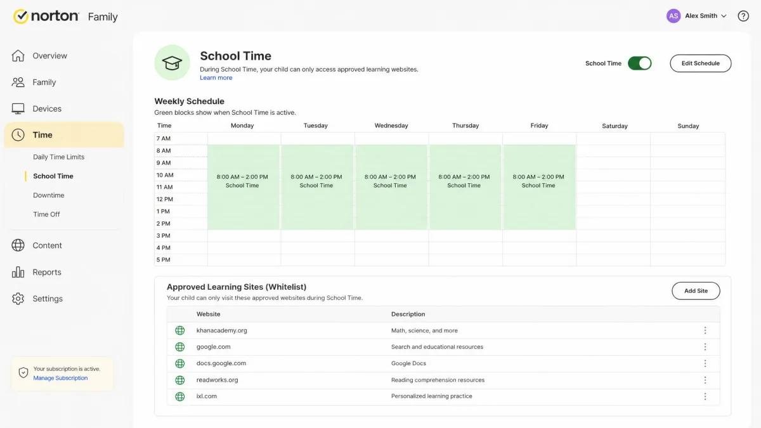The image size is (761, 428).
Task: Click the Alex Smith account name
Action: tap(701, 16)
